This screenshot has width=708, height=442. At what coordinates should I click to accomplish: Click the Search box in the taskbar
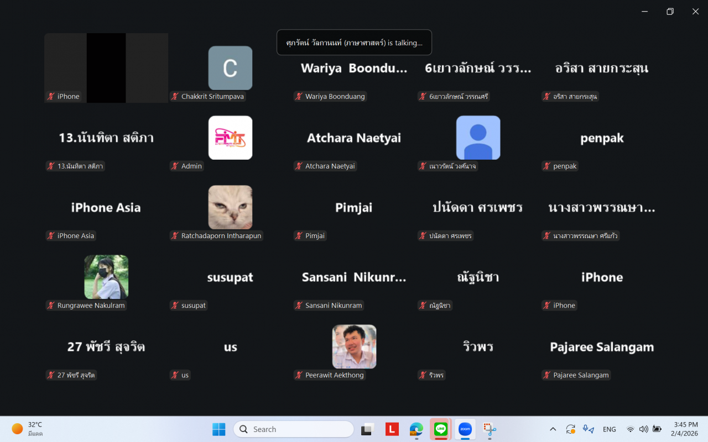point(294,429)
